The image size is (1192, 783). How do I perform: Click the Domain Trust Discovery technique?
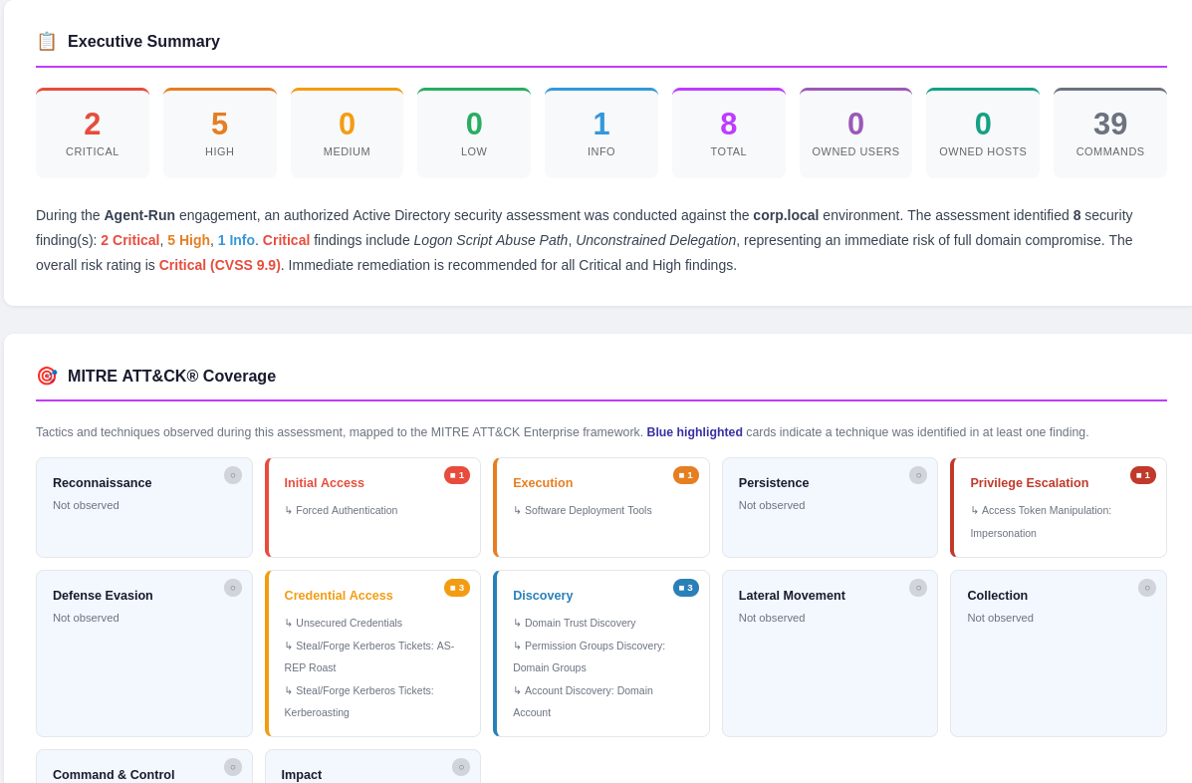point(574,623)
